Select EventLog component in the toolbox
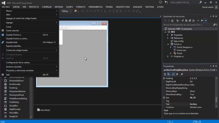Image resolution: width=219 pixels, height=123 pixels. (13, 88)
